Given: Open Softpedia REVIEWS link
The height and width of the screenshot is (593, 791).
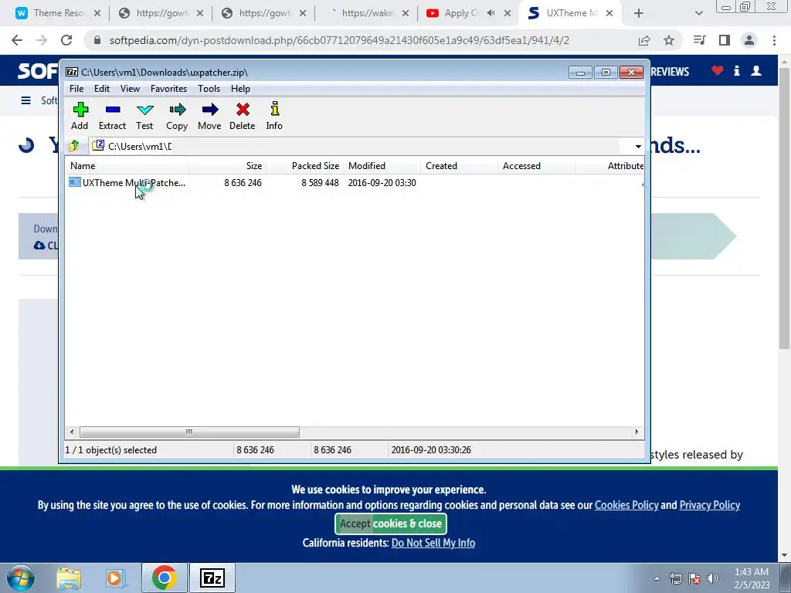Looking at the screenshot, I should (x=670, y=72).
